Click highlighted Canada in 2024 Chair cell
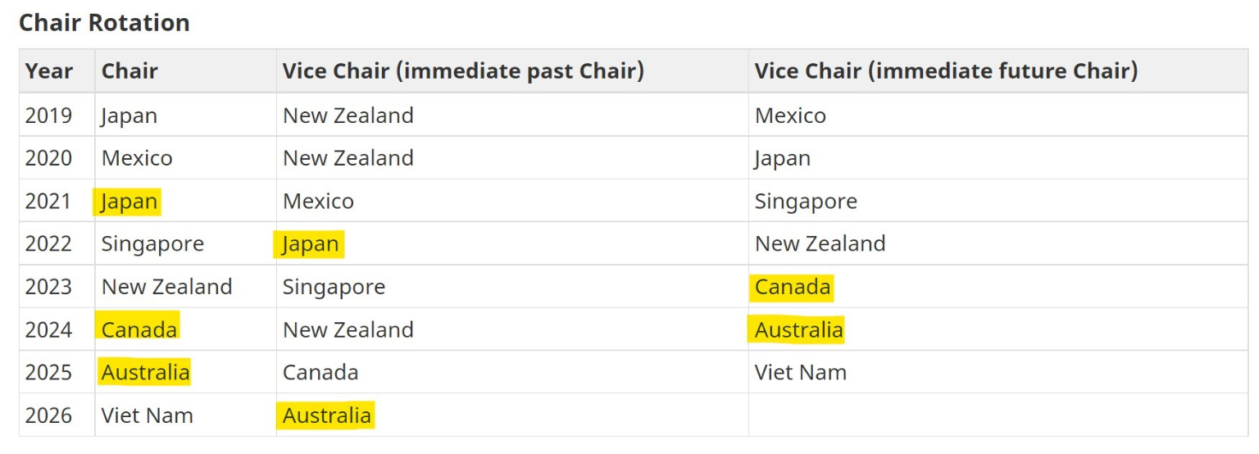Screen dimensions: 1259x454 (139, 329)
